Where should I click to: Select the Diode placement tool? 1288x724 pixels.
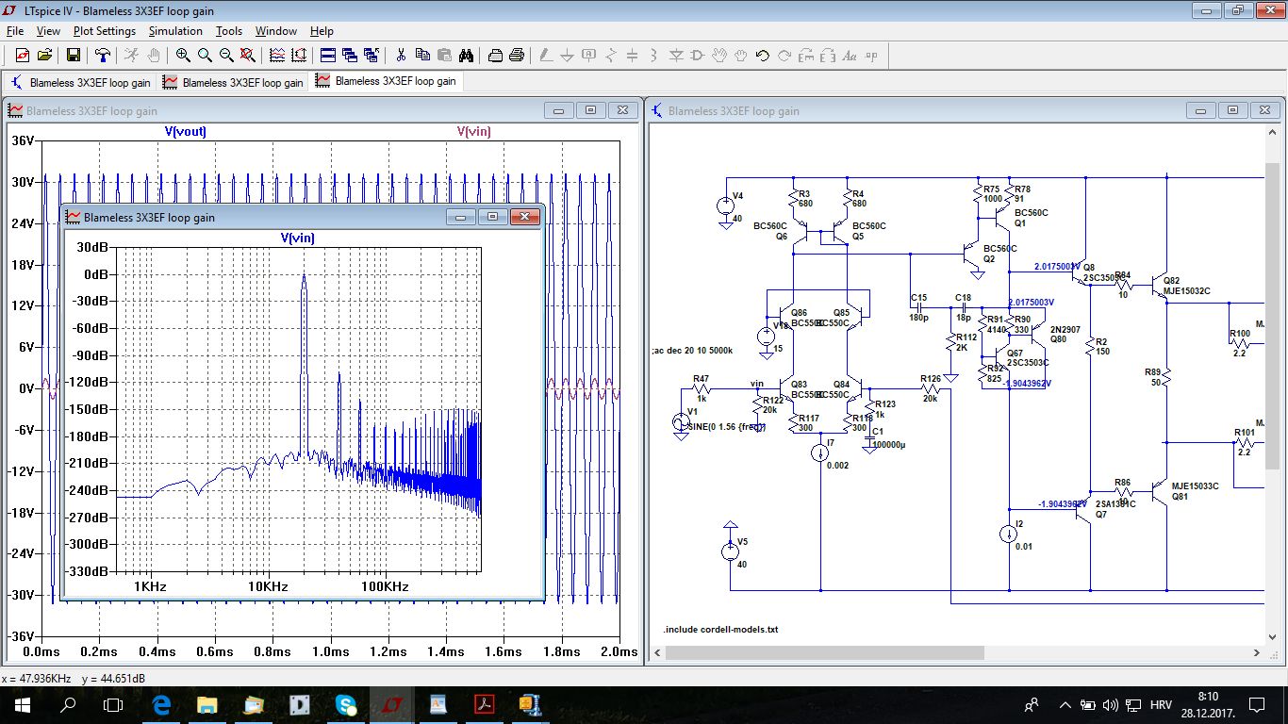click(676, 56)
